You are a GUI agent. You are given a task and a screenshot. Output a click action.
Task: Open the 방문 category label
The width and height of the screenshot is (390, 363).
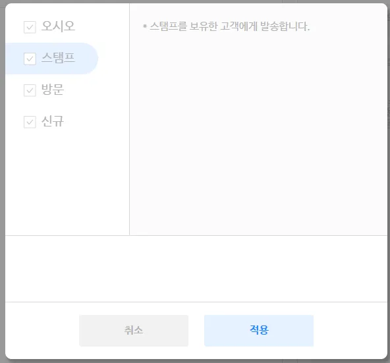pos(53,90)
